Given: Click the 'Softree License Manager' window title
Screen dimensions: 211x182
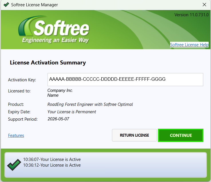Looking at the screenshot, I should [x=34, y=5].
